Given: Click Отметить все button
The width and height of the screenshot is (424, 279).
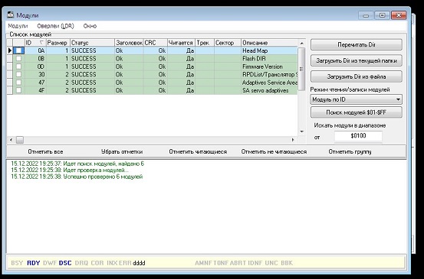Looking at the screenshot, I should tap(45, 152).
